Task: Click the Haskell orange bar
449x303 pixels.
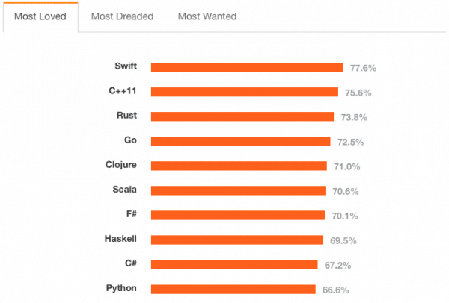Action: [x=237, y=240]
